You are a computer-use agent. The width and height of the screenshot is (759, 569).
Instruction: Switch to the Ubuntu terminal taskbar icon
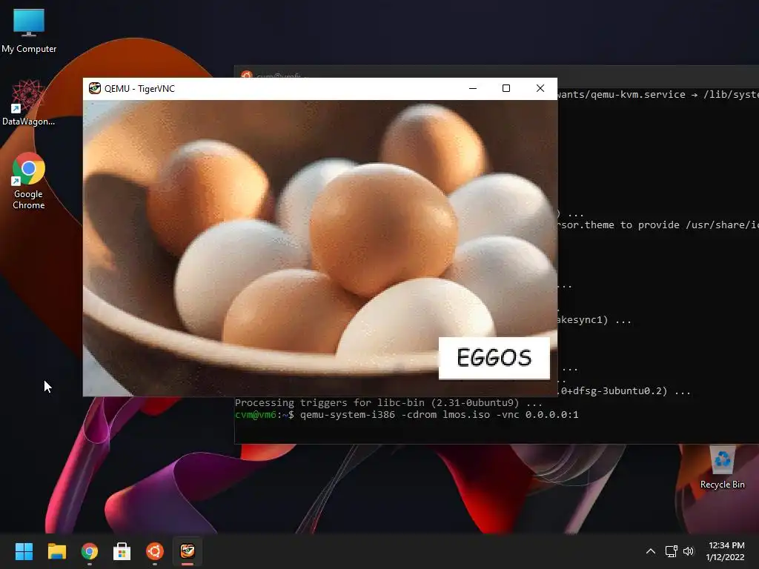155,551
